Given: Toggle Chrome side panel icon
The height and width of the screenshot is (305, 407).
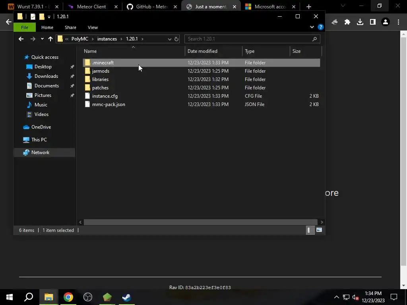Looking at the screenshot, I should point(373,22).
